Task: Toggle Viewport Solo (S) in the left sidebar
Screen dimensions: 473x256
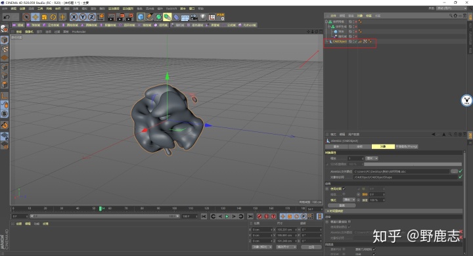Action: click(x=4, y=114)
